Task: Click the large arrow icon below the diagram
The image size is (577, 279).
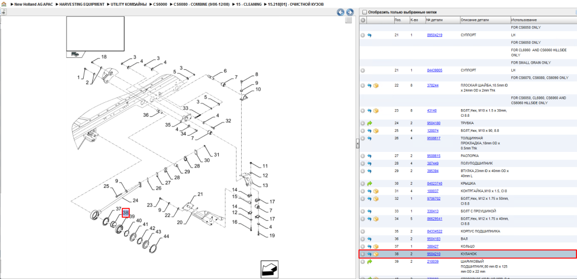Action: click(271, 269)
